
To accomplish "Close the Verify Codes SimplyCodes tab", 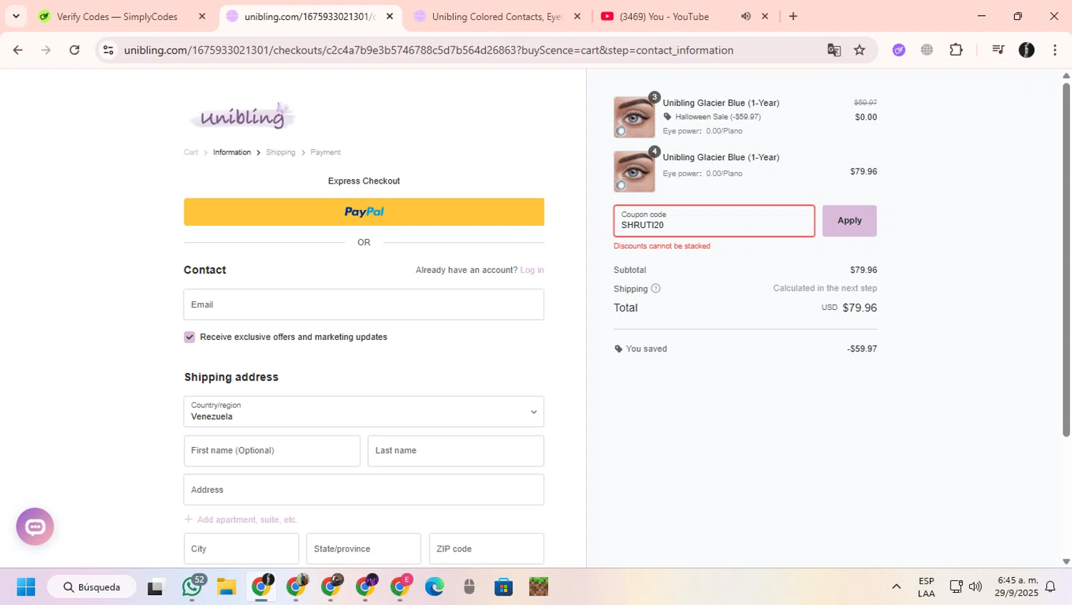I will 202,16.
